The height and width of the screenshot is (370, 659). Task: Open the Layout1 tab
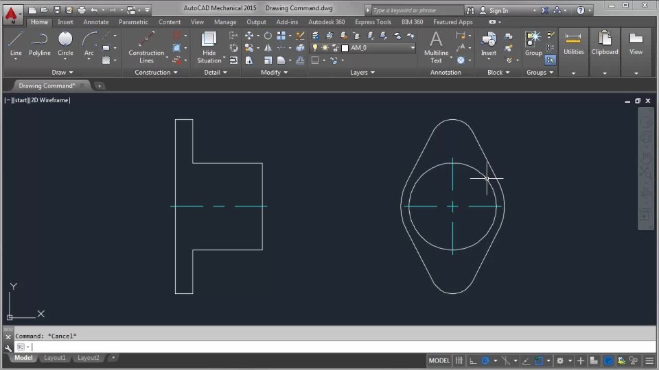coord(55,358)
